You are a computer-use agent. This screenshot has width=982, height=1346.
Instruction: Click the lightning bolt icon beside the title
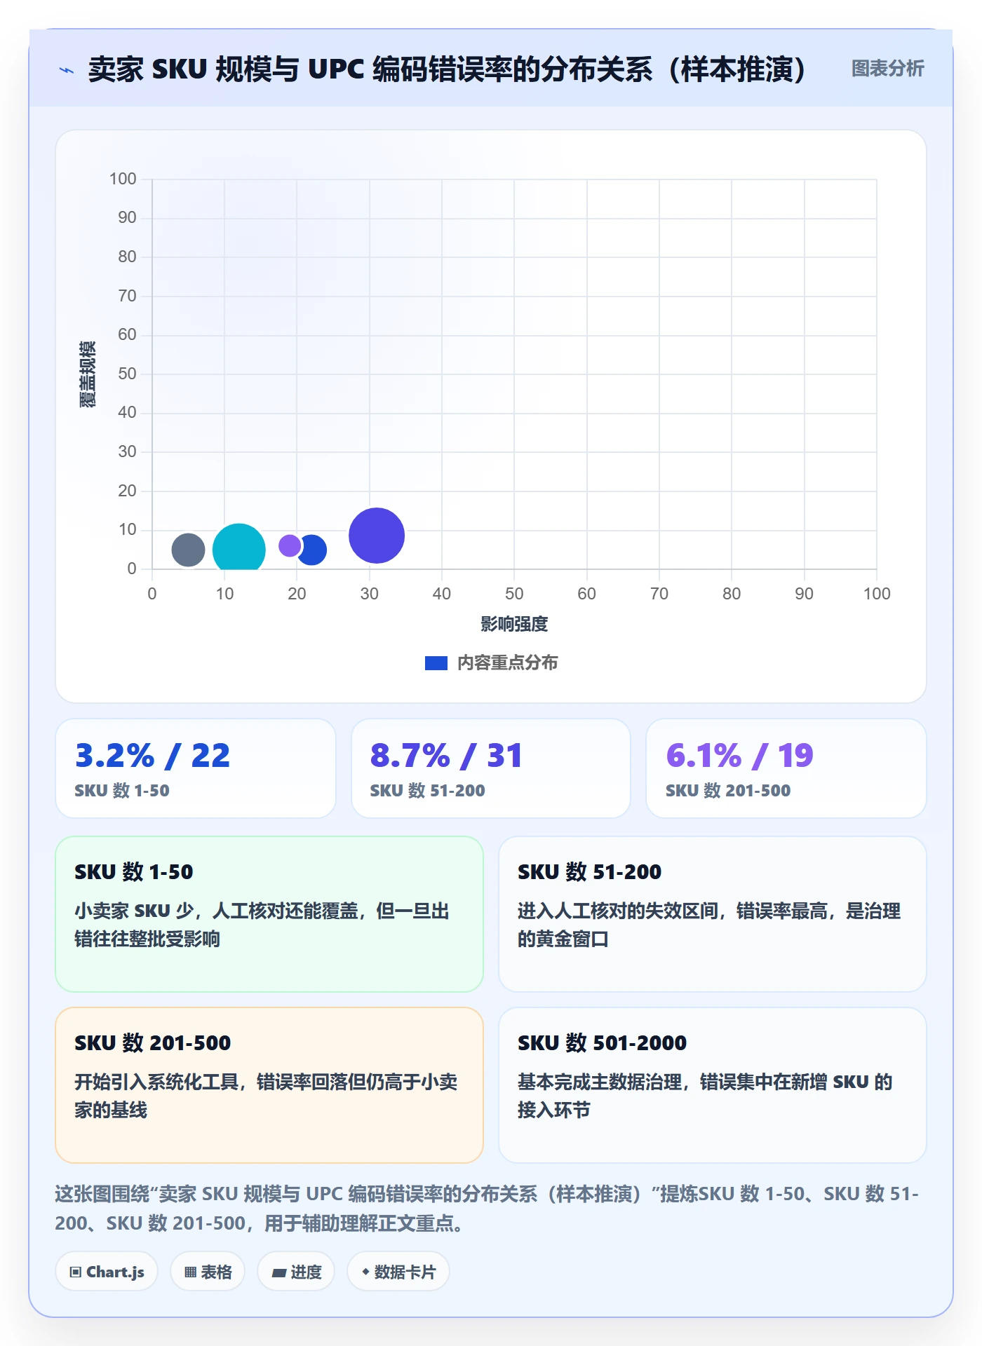67,70
